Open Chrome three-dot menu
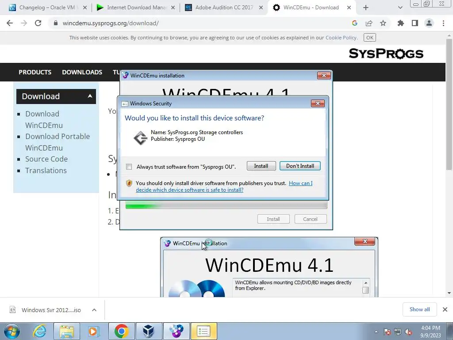453x340 pixels. pos(443,23)
